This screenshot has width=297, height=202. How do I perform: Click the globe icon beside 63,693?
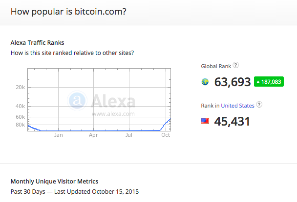[x=205, y=82]
